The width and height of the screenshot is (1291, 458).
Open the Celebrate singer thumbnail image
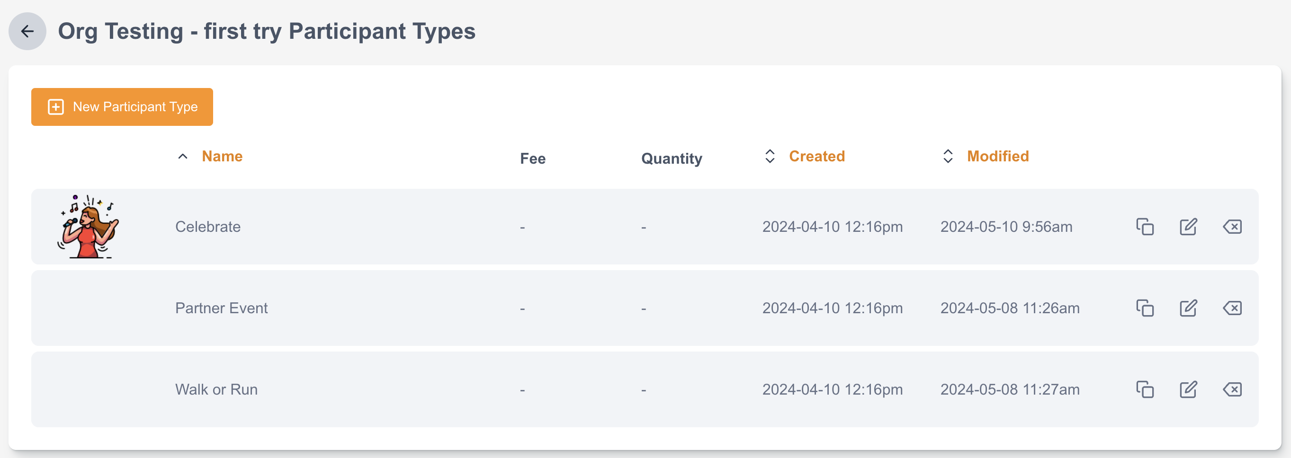coord(88,227)
